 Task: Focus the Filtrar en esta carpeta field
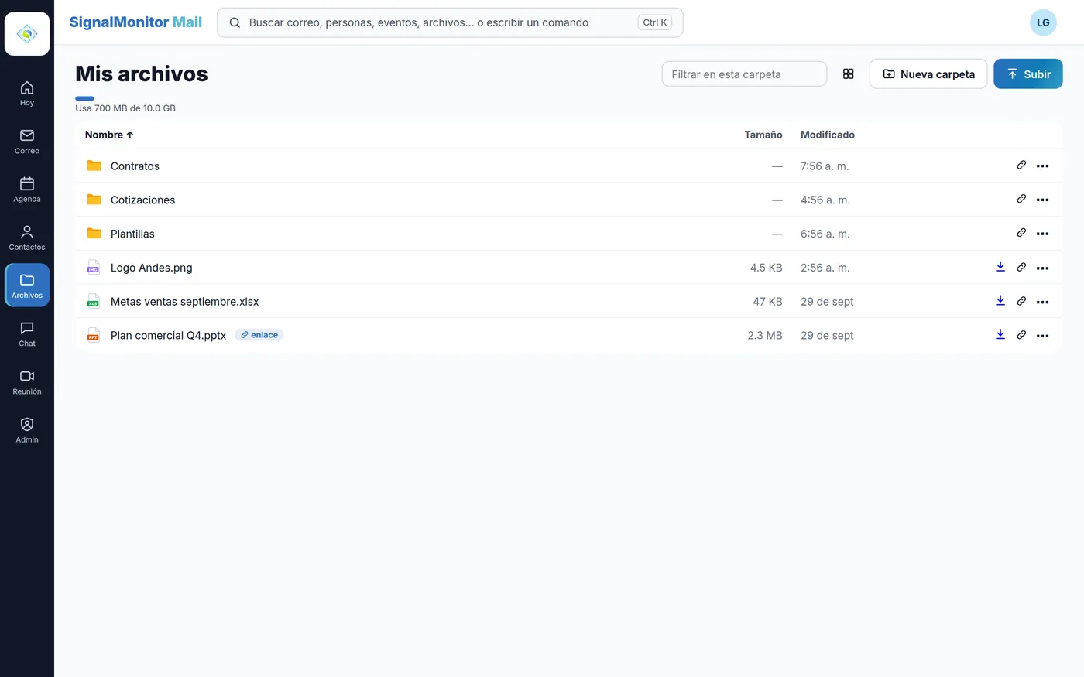744,74
